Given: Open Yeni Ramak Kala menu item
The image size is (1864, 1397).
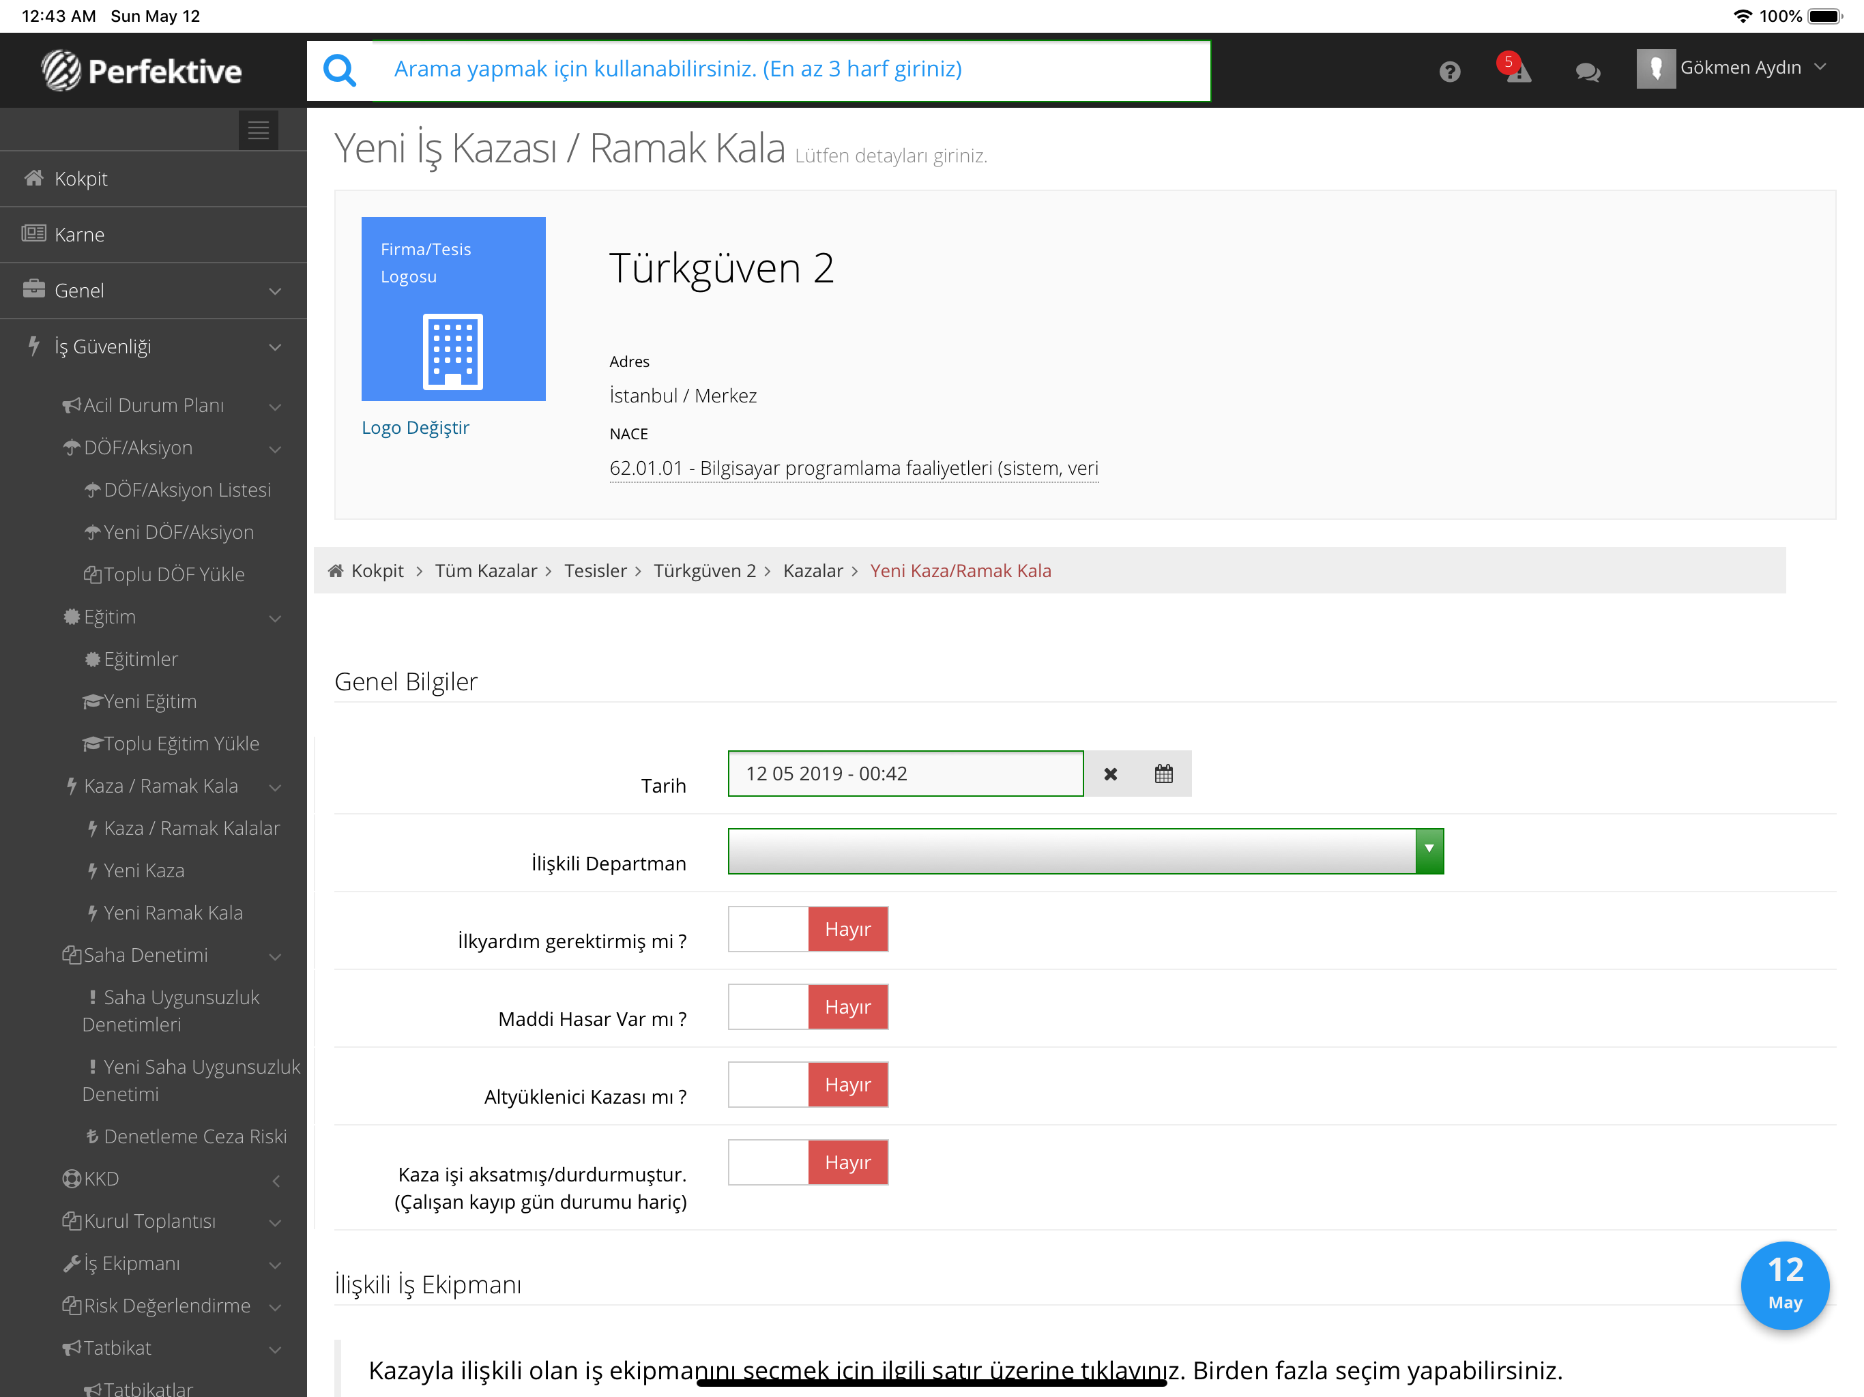Looking at the screenshot, I should (x=164, y=913).
